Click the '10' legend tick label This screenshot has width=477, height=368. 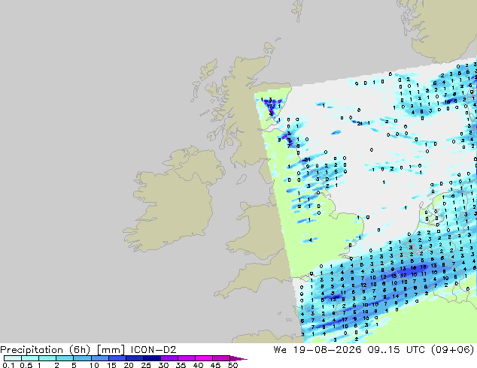(94, 365)
